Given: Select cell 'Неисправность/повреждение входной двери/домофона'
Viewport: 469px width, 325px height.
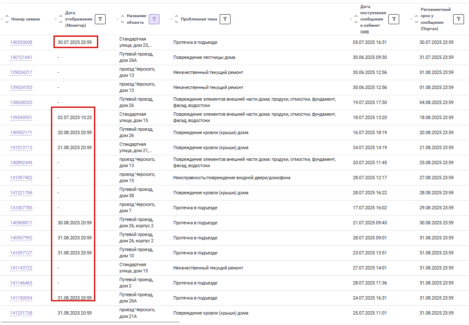Looking at the screenshot, I should tap(232, 178).
